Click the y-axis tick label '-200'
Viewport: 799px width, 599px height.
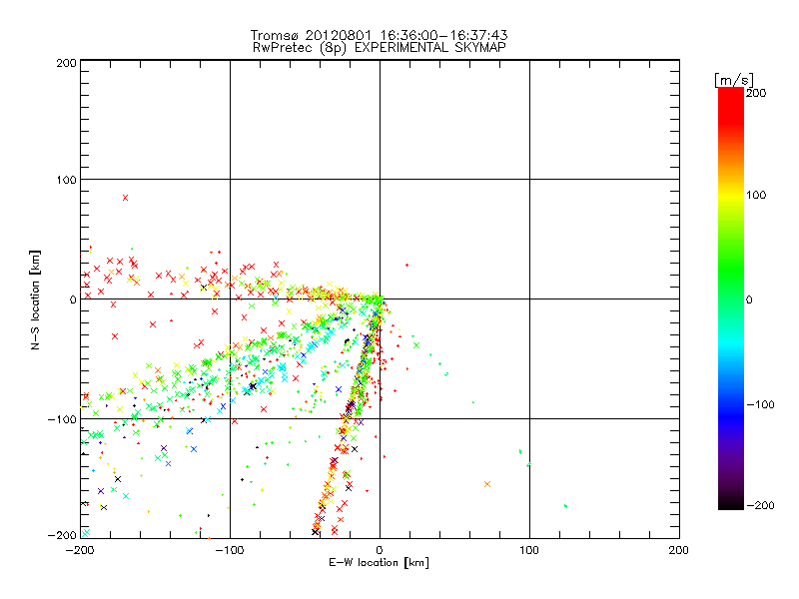62,535
